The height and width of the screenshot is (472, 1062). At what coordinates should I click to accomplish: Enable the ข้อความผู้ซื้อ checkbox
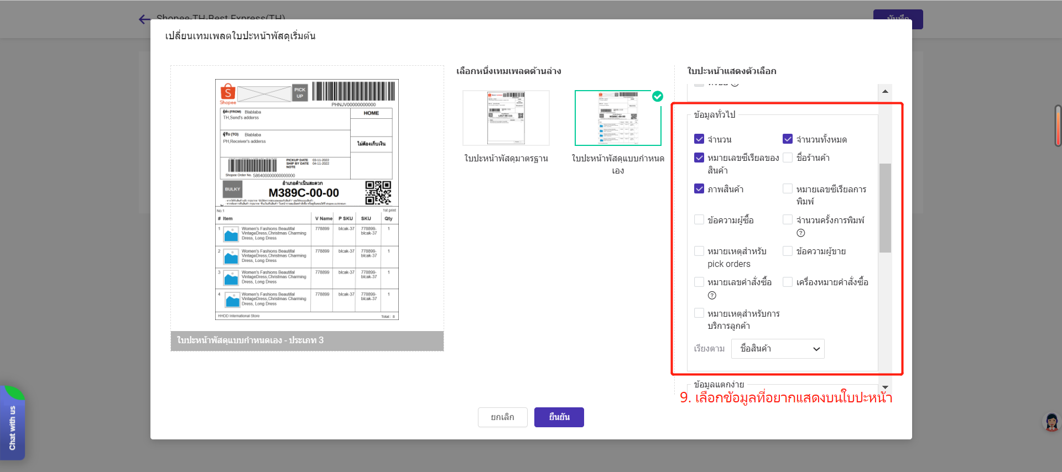click(699, 220)
